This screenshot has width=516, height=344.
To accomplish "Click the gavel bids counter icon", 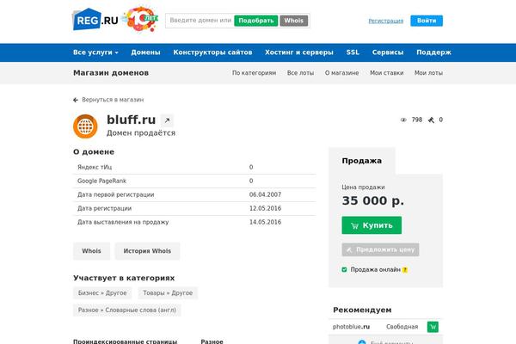I will (x=431, y=120).
